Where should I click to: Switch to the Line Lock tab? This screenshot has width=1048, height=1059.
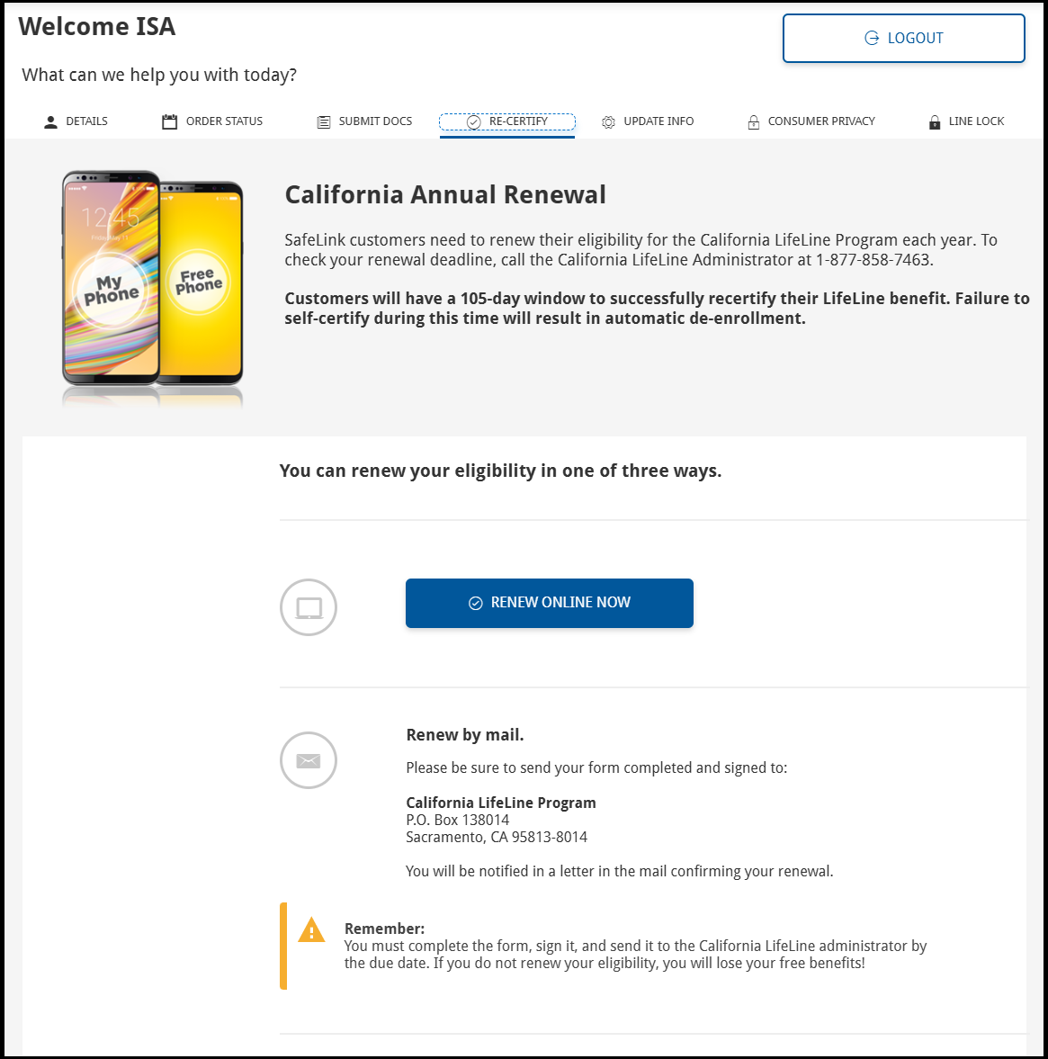(x=966, y=121)
